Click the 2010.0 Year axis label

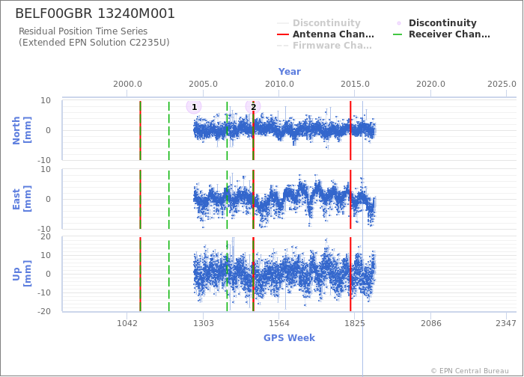tap(279, 84)
